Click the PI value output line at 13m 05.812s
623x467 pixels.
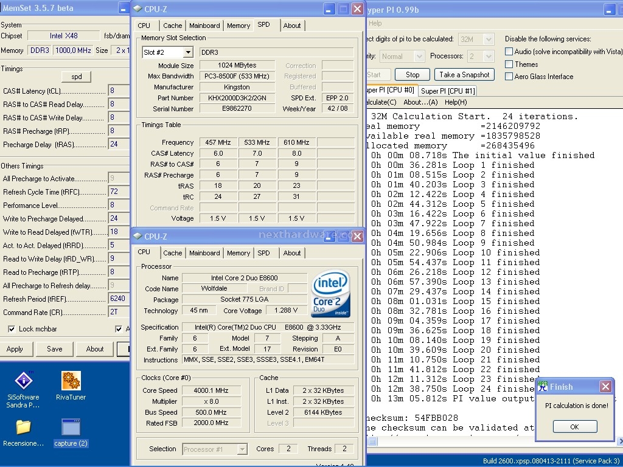click(x=453, y=398)
